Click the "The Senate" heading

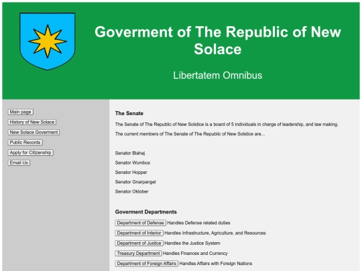129,113
